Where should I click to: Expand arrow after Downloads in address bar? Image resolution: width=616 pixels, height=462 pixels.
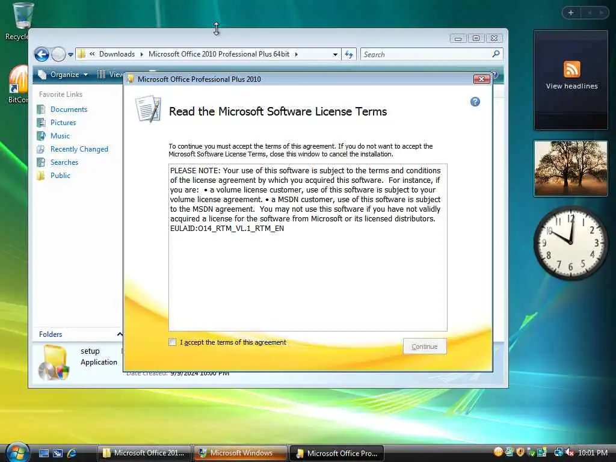click(x=142, y=54)
